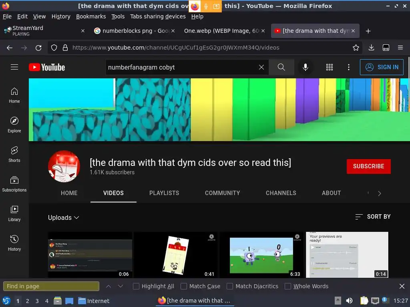Image resolution: width=410 pixels, height=307 pixels.
Task: Open channel ABOUT tab
Action: (x=331, y=193)
